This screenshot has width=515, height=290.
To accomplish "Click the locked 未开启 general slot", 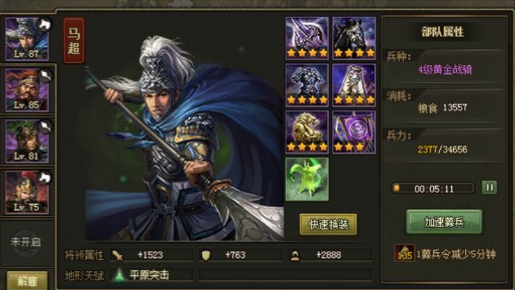I will pos(26,242).
